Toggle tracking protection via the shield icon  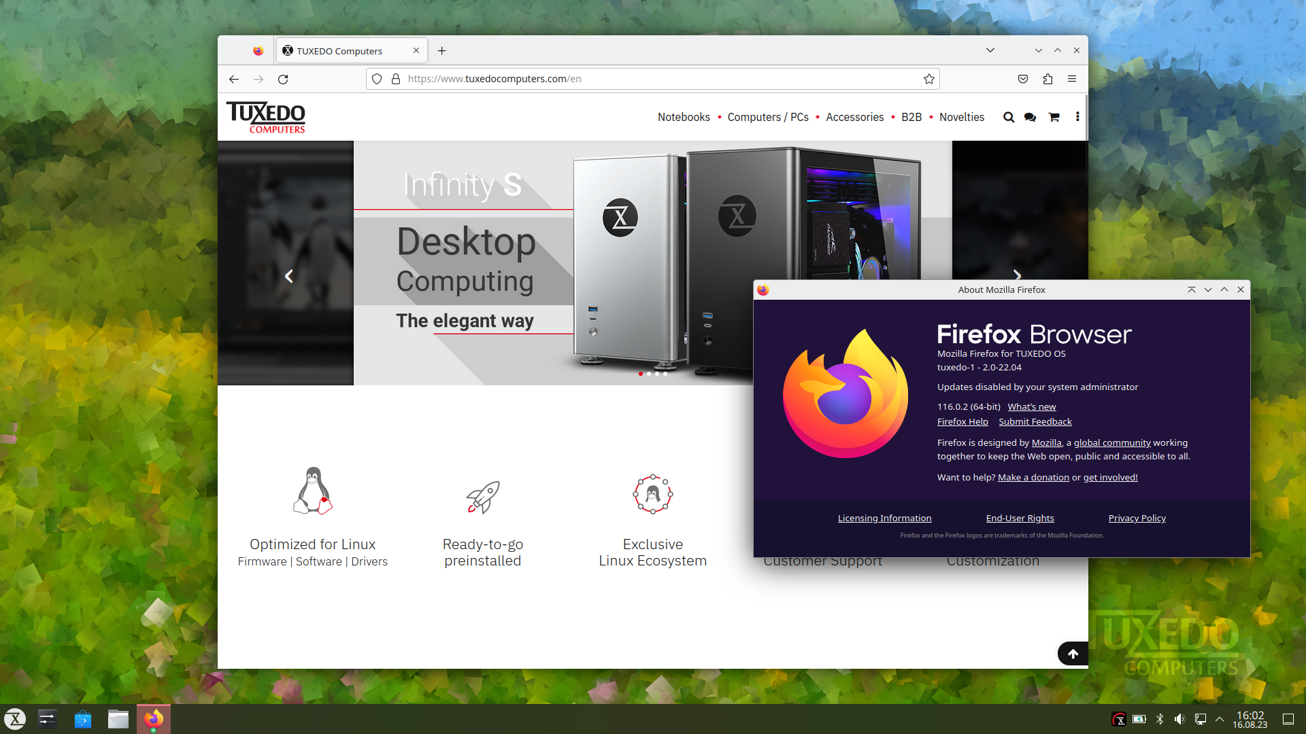377,79
